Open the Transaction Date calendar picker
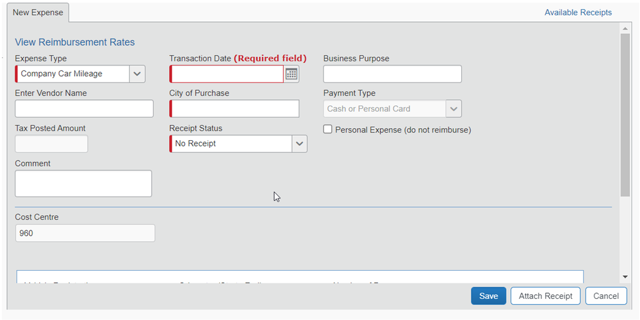Image resolution: width=640 pixels, height=320 pixels. tap(291, 74)
